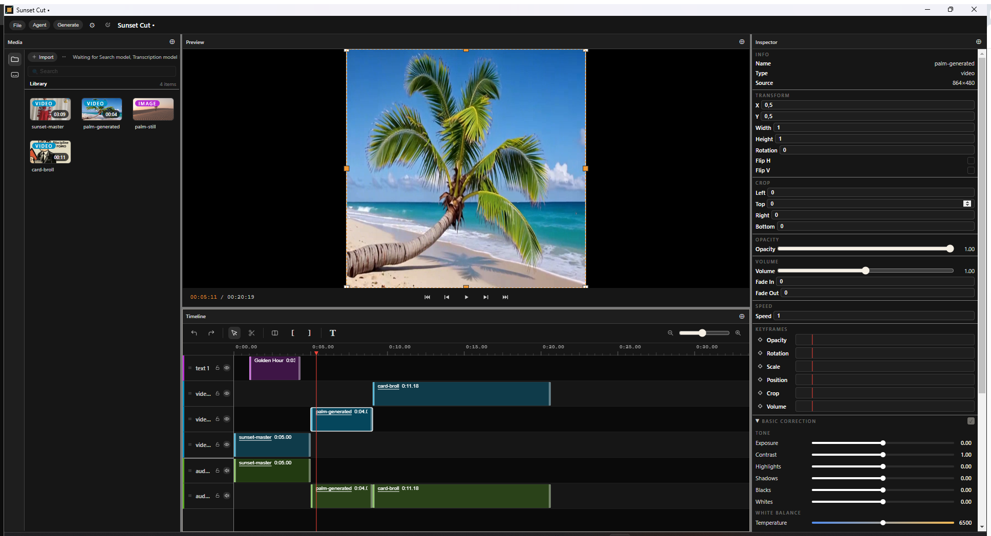Set the out point bracket
This screenshot has height=536, width=991.
coord(309,333)
